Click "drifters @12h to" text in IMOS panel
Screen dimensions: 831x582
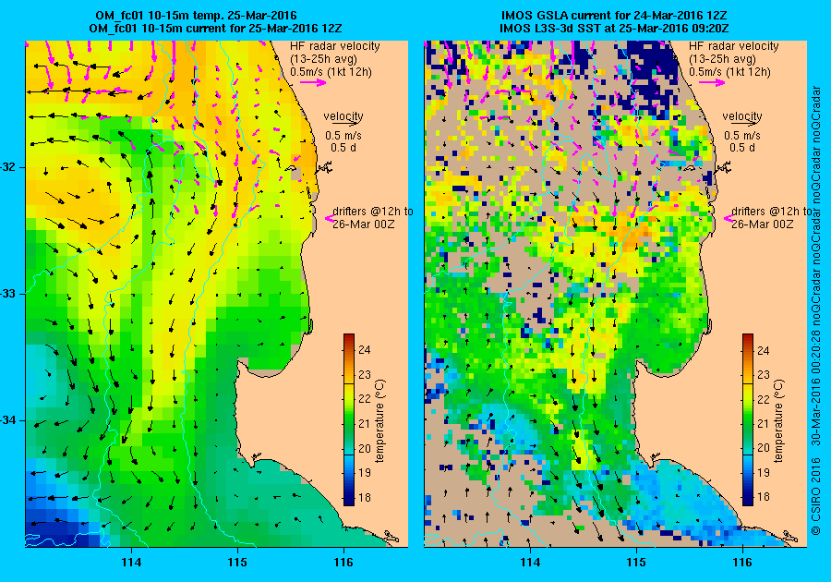772,211
